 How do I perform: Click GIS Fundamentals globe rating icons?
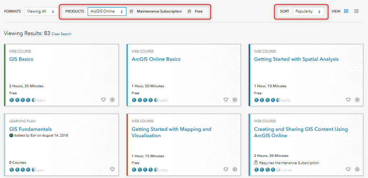23,169
